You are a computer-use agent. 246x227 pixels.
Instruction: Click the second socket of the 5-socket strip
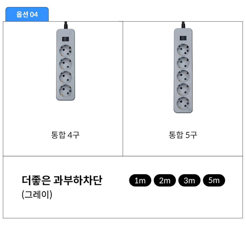pos(183,63)
